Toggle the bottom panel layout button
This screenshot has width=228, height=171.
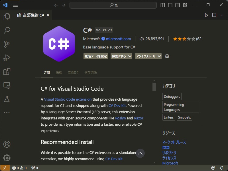coord(170,5)
